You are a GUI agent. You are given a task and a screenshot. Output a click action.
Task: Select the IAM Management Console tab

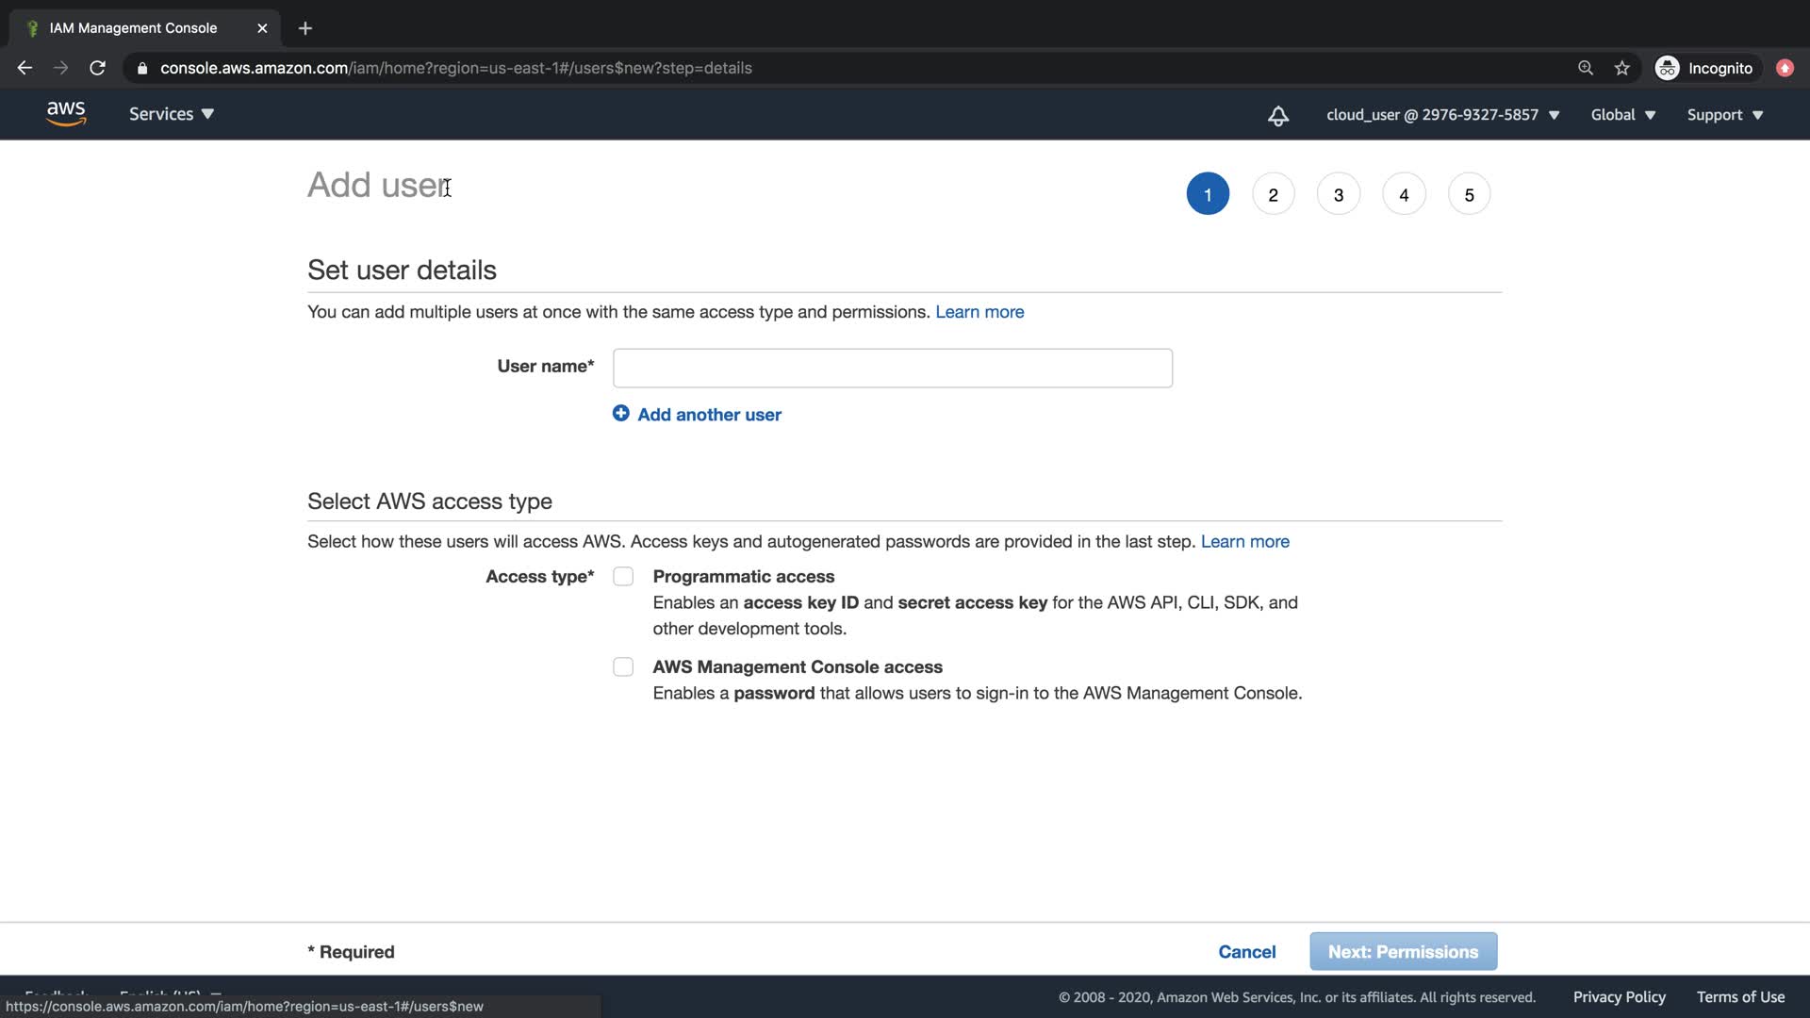pyautogui.click(x=133, y=28)
